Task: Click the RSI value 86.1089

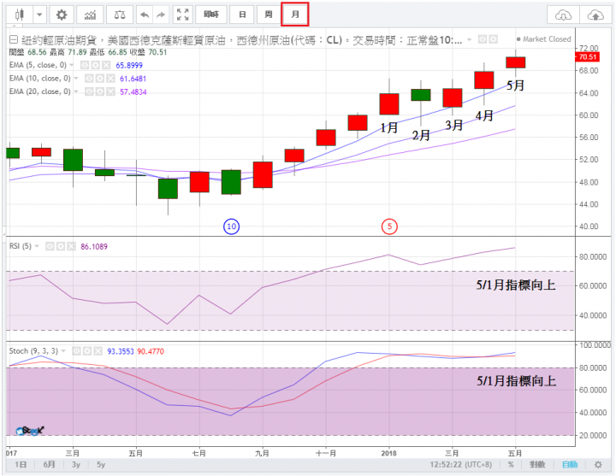Action: coord(94,246)
